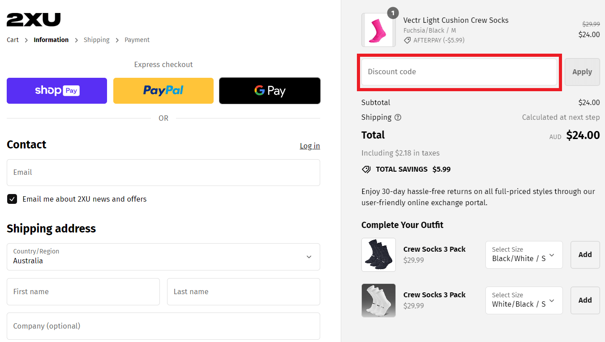Viewport: 605px width, 342px height.
Task: Select the Information breadcrumb step
Action: point(51,40)
